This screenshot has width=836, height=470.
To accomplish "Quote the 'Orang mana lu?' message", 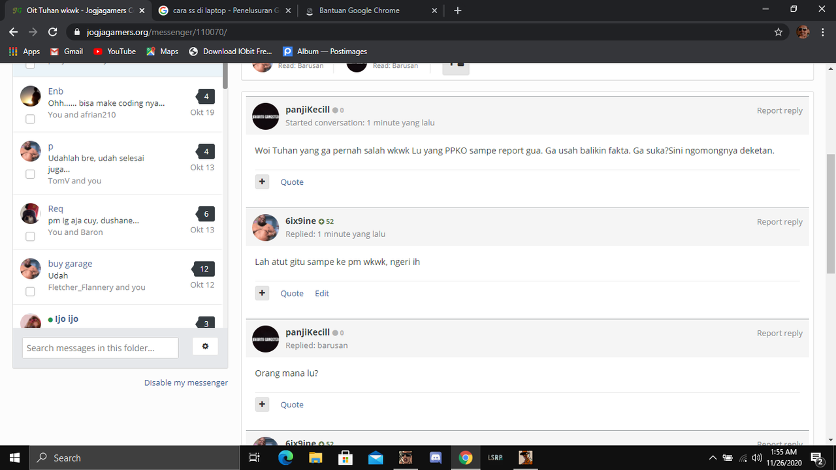I will 292,405.
